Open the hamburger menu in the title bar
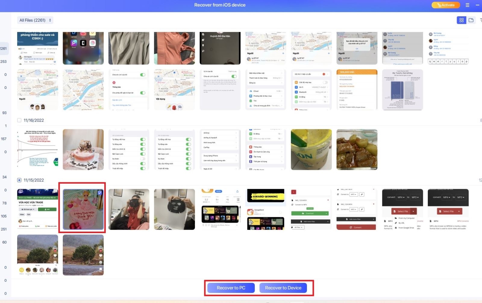482x303 pixels. pos(468,5)
